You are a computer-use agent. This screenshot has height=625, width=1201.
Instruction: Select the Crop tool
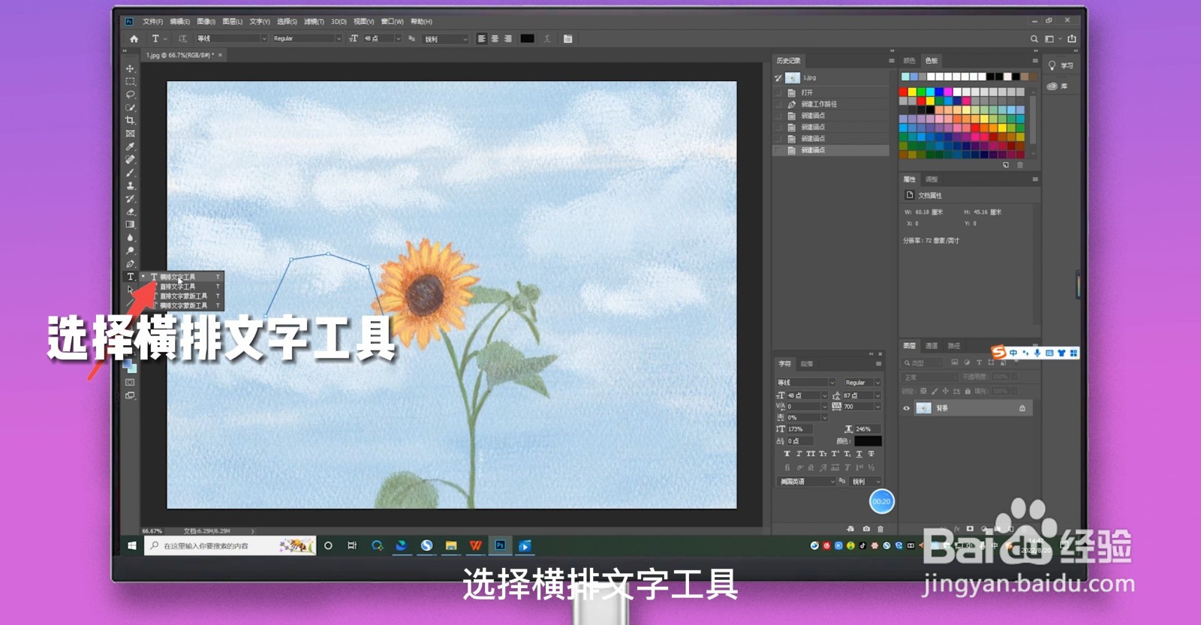[130, 120]
